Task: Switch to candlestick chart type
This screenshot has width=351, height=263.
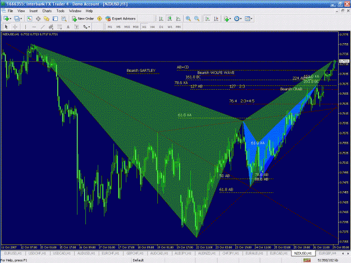Action: [170, 19]
